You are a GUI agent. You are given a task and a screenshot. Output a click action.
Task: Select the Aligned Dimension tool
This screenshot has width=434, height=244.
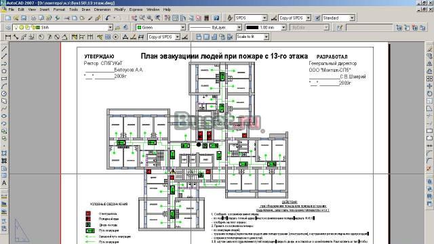pos(16,37)
